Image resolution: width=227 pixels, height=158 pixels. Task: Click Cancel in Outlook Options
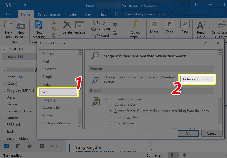pyautogui.click(x=212, y=134)
